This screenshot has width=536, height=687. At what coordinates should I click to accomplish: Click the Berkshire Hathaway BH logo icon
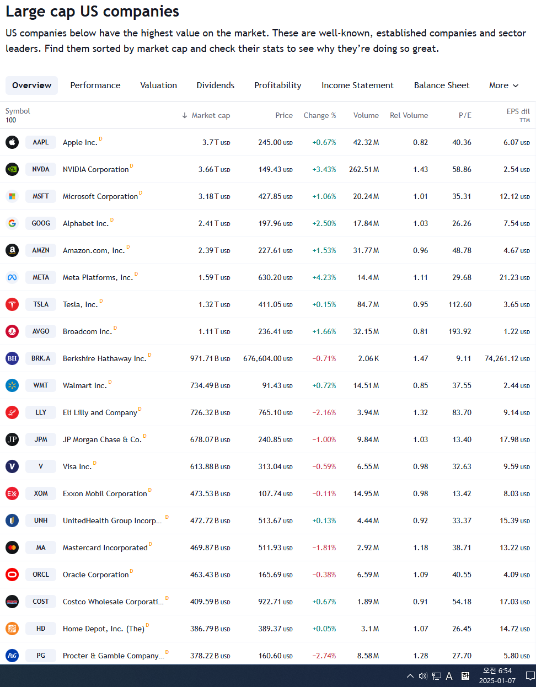click(12, 358)
